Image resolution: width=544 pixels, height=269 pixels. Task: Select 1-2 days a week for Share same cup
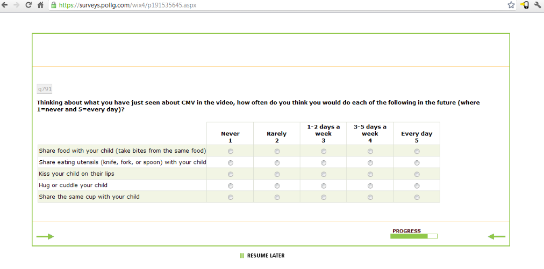click(324, 197)
